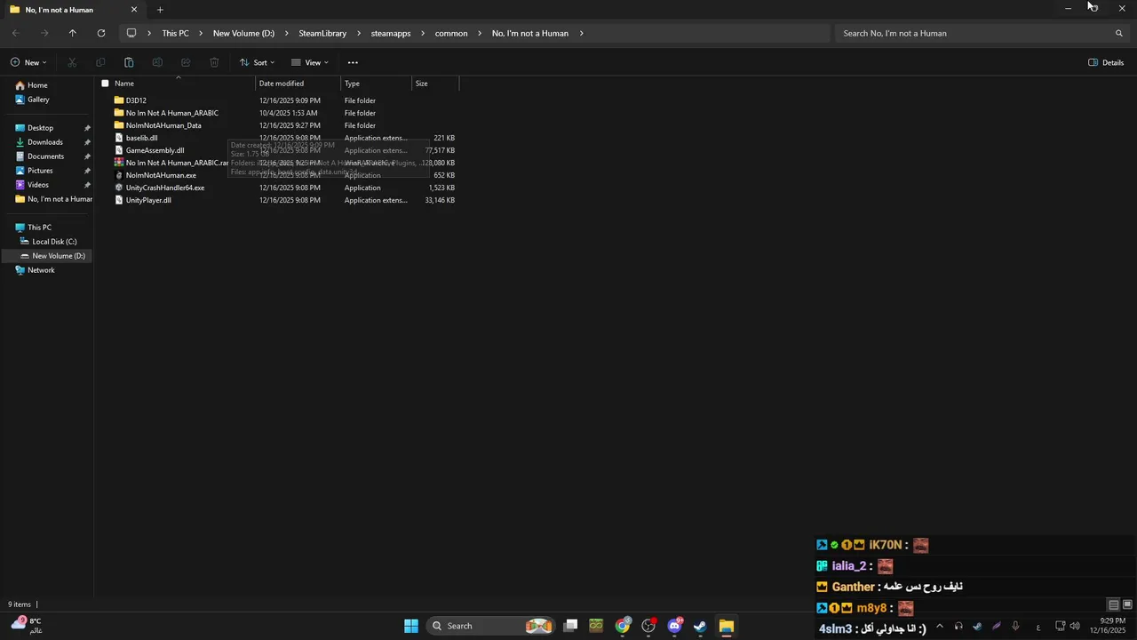Click the Windows Start button

(x=411, y=626)
